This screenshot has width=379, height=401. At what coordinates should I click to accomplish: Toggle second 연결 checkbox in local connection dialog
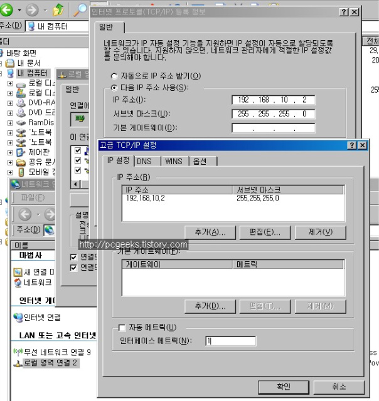point(73,268)
